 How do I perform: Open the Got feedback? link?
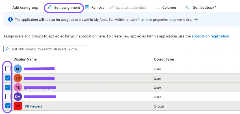pyautogui.click(x=201, y=7)
